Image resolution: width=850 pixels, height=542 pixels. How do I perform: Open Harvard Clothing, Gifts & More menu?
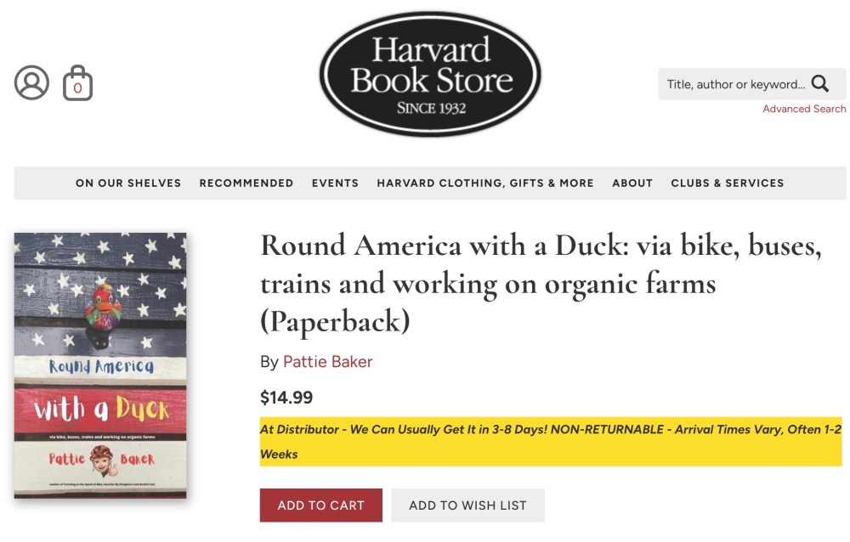click(485, 183)
